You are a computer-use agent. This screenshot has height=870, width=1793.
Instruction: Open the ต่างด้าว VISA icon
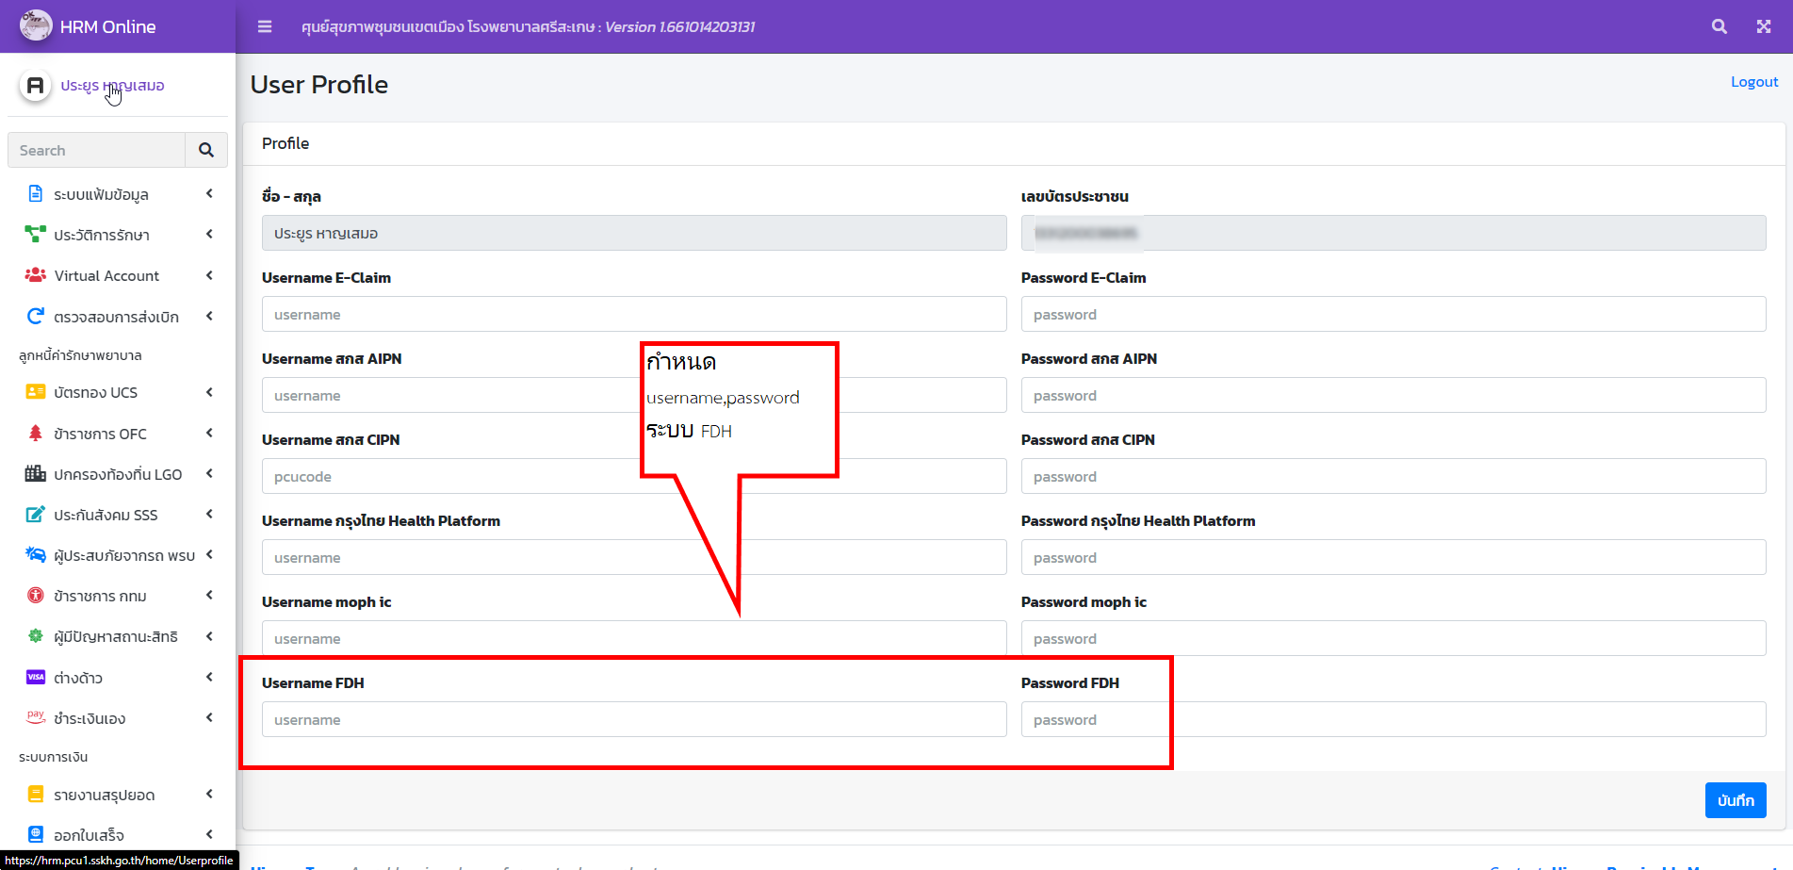(35, 676)
